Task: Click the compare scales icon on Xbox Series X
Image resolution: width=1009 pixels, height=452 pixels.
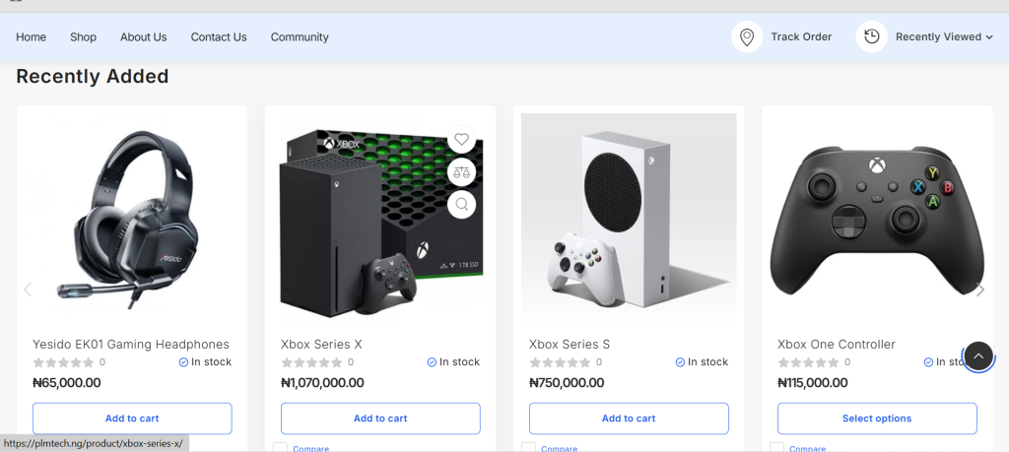Action: point(461,172)
